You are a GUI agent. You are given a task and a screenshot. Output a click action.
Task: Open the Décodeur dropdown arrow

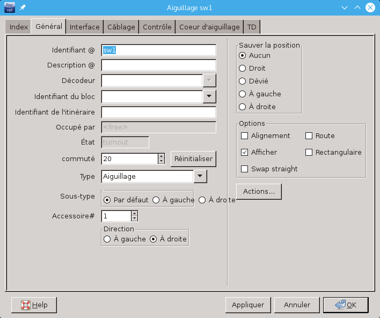pos(209,80)
